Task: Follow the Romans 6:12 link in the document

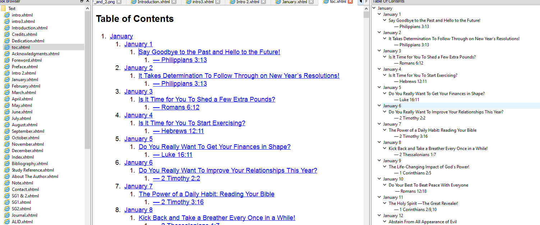Action: coord(176,107)
